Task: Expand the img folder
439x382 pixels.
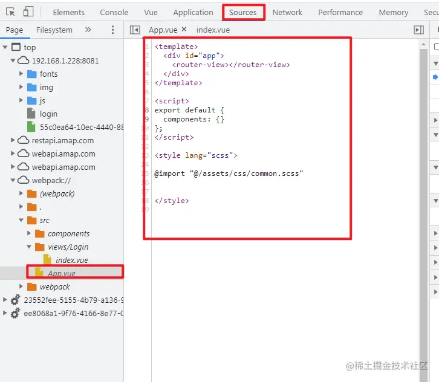Action: point(21,87)
